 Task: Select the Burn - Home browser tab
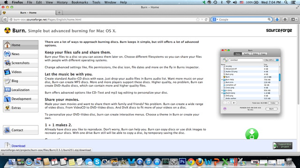point(28,13)
